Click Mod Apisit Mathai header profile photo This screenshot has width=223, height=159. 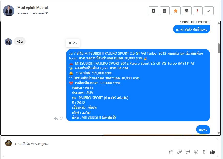pyautogui.click(x=9, y=11)
